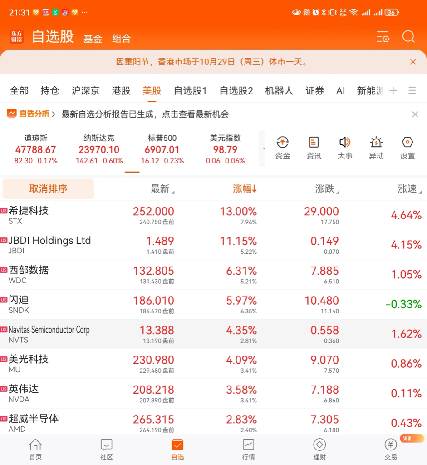Dismiss the 自选分析 report banner

coord(415,114)
